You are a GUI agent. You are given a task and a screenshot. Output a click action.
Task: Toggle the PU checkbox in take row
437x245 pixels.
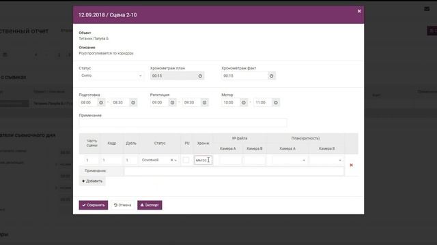pos(186,160)
